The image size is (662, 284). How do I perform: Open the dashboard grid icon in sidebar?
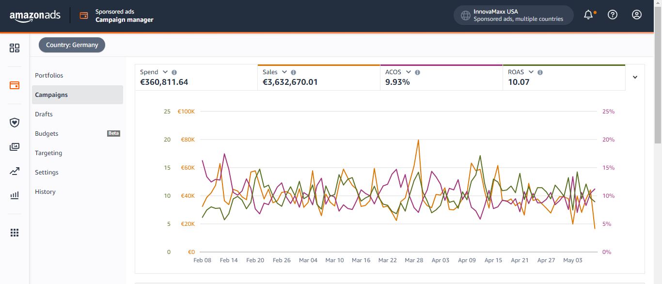15,48
